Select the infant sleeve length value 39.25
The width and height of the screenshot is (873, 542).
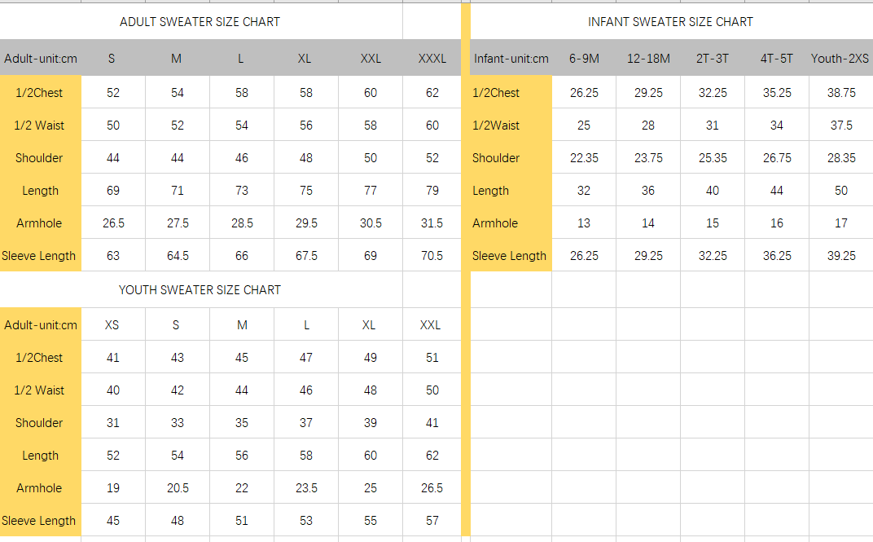point(841,256)
